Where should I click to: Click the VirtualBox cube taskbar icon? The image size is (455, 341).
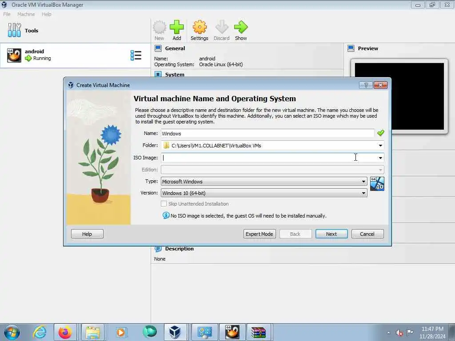(175, 332)
